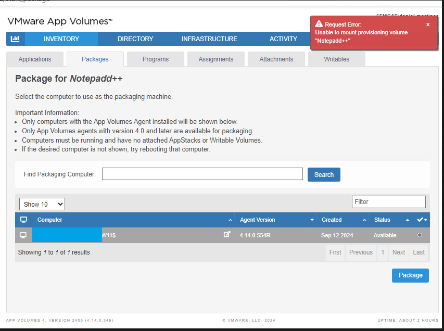Click the Sep 12 2024 created date
This screenshot has height=331, width=444.
pos(337,235)
